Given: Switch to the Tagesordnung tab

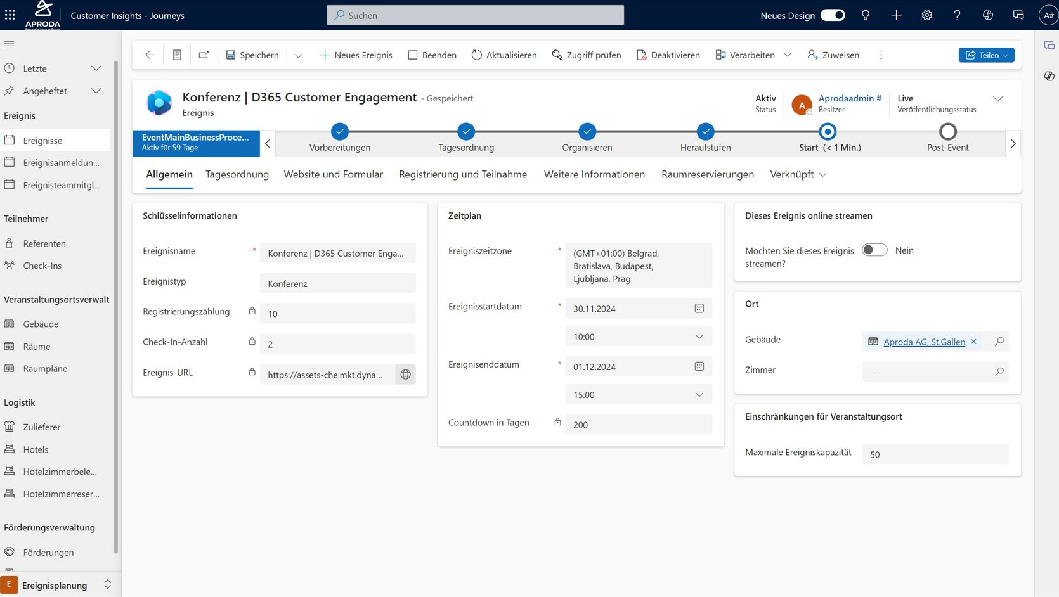Looking at the screenshot, I should point(237,174).
